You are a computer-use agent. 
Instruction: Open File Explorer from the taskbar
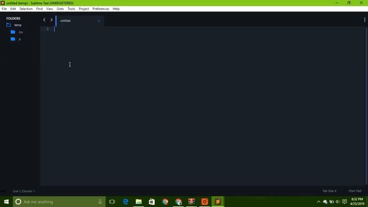[x=139, y=202]
